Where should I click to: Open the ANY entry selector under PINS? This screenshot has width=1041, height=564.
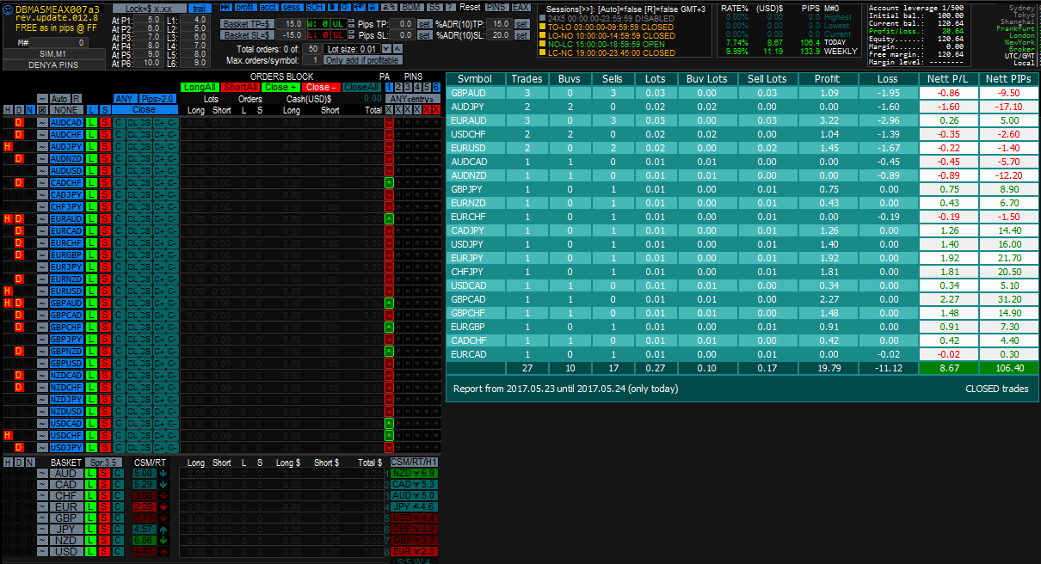tap(413, 99)
